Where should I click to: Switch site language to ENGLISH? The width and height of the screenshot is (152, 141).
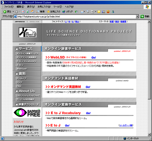(34, 22)
